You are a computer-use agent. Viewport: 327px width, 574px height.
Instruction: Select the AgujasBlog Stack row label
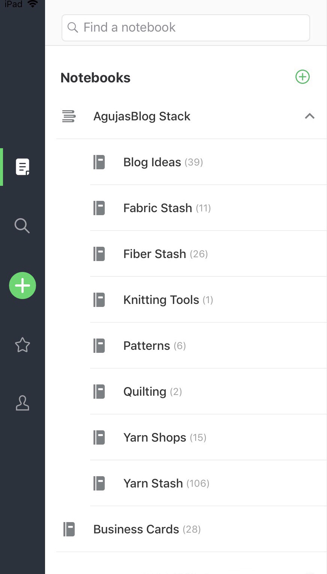click(x=142, y=116)
